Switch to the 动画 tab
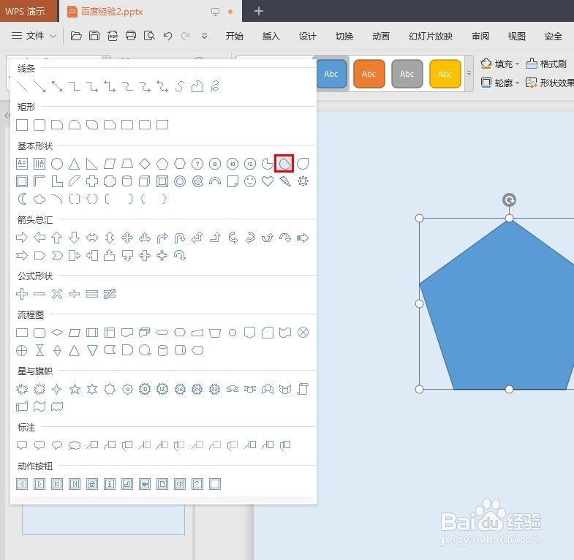 (381, 36)
